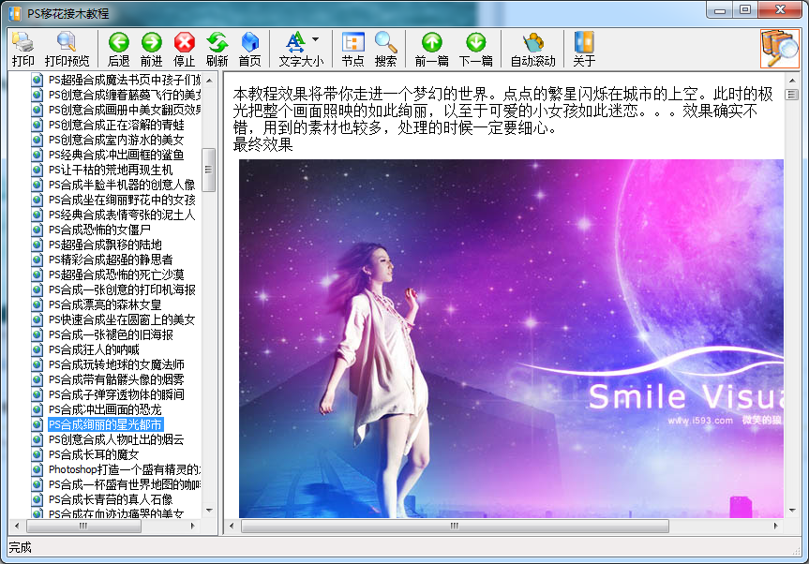Open the 文字大小 dropdown arrow

[315, 40]
